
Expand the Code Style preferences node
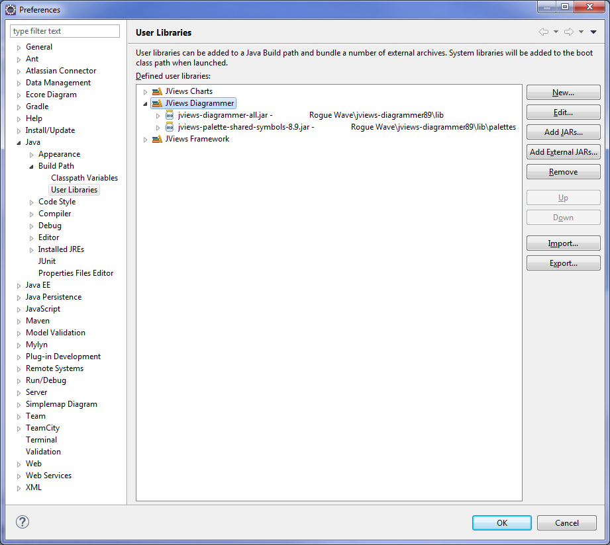32,202
